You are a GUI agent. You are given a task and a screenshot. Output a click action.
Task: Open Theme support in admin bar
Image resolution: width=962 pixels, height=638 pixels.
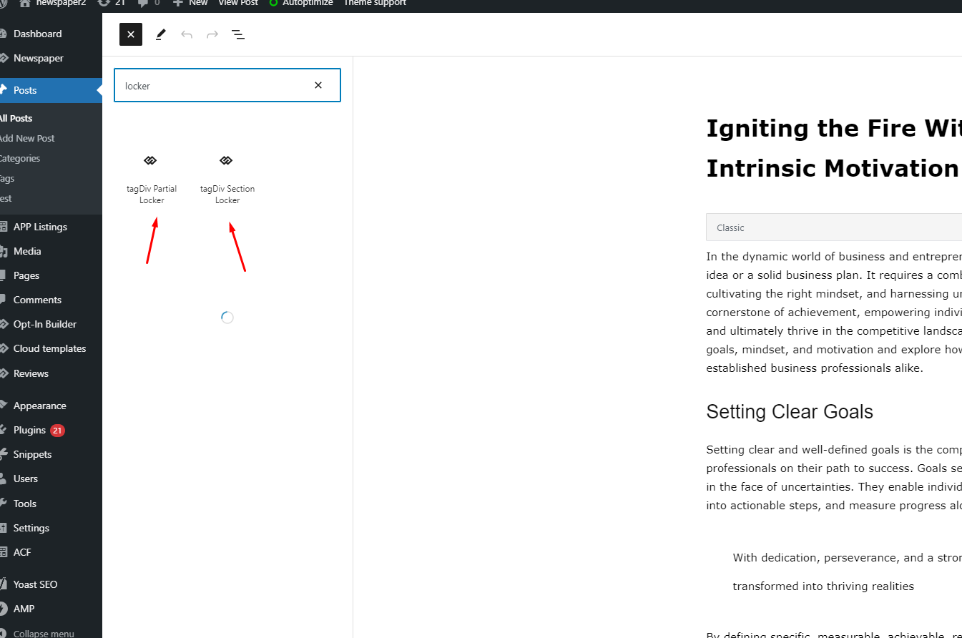click(x=375, y=3)
